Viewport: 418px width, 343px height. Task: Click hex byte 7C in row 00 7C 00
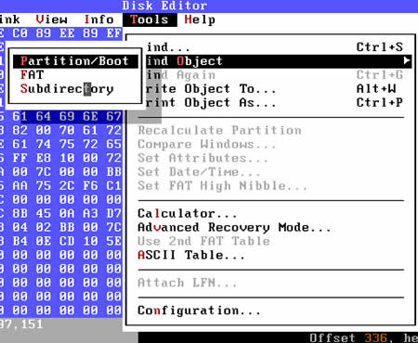(44, 171)
